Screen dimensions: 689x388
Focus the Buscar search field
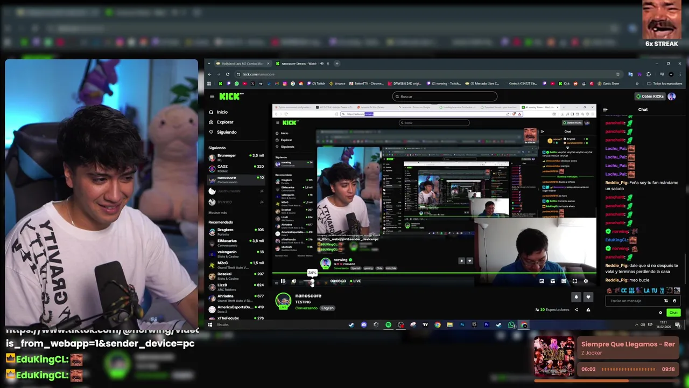coord(445,96)
